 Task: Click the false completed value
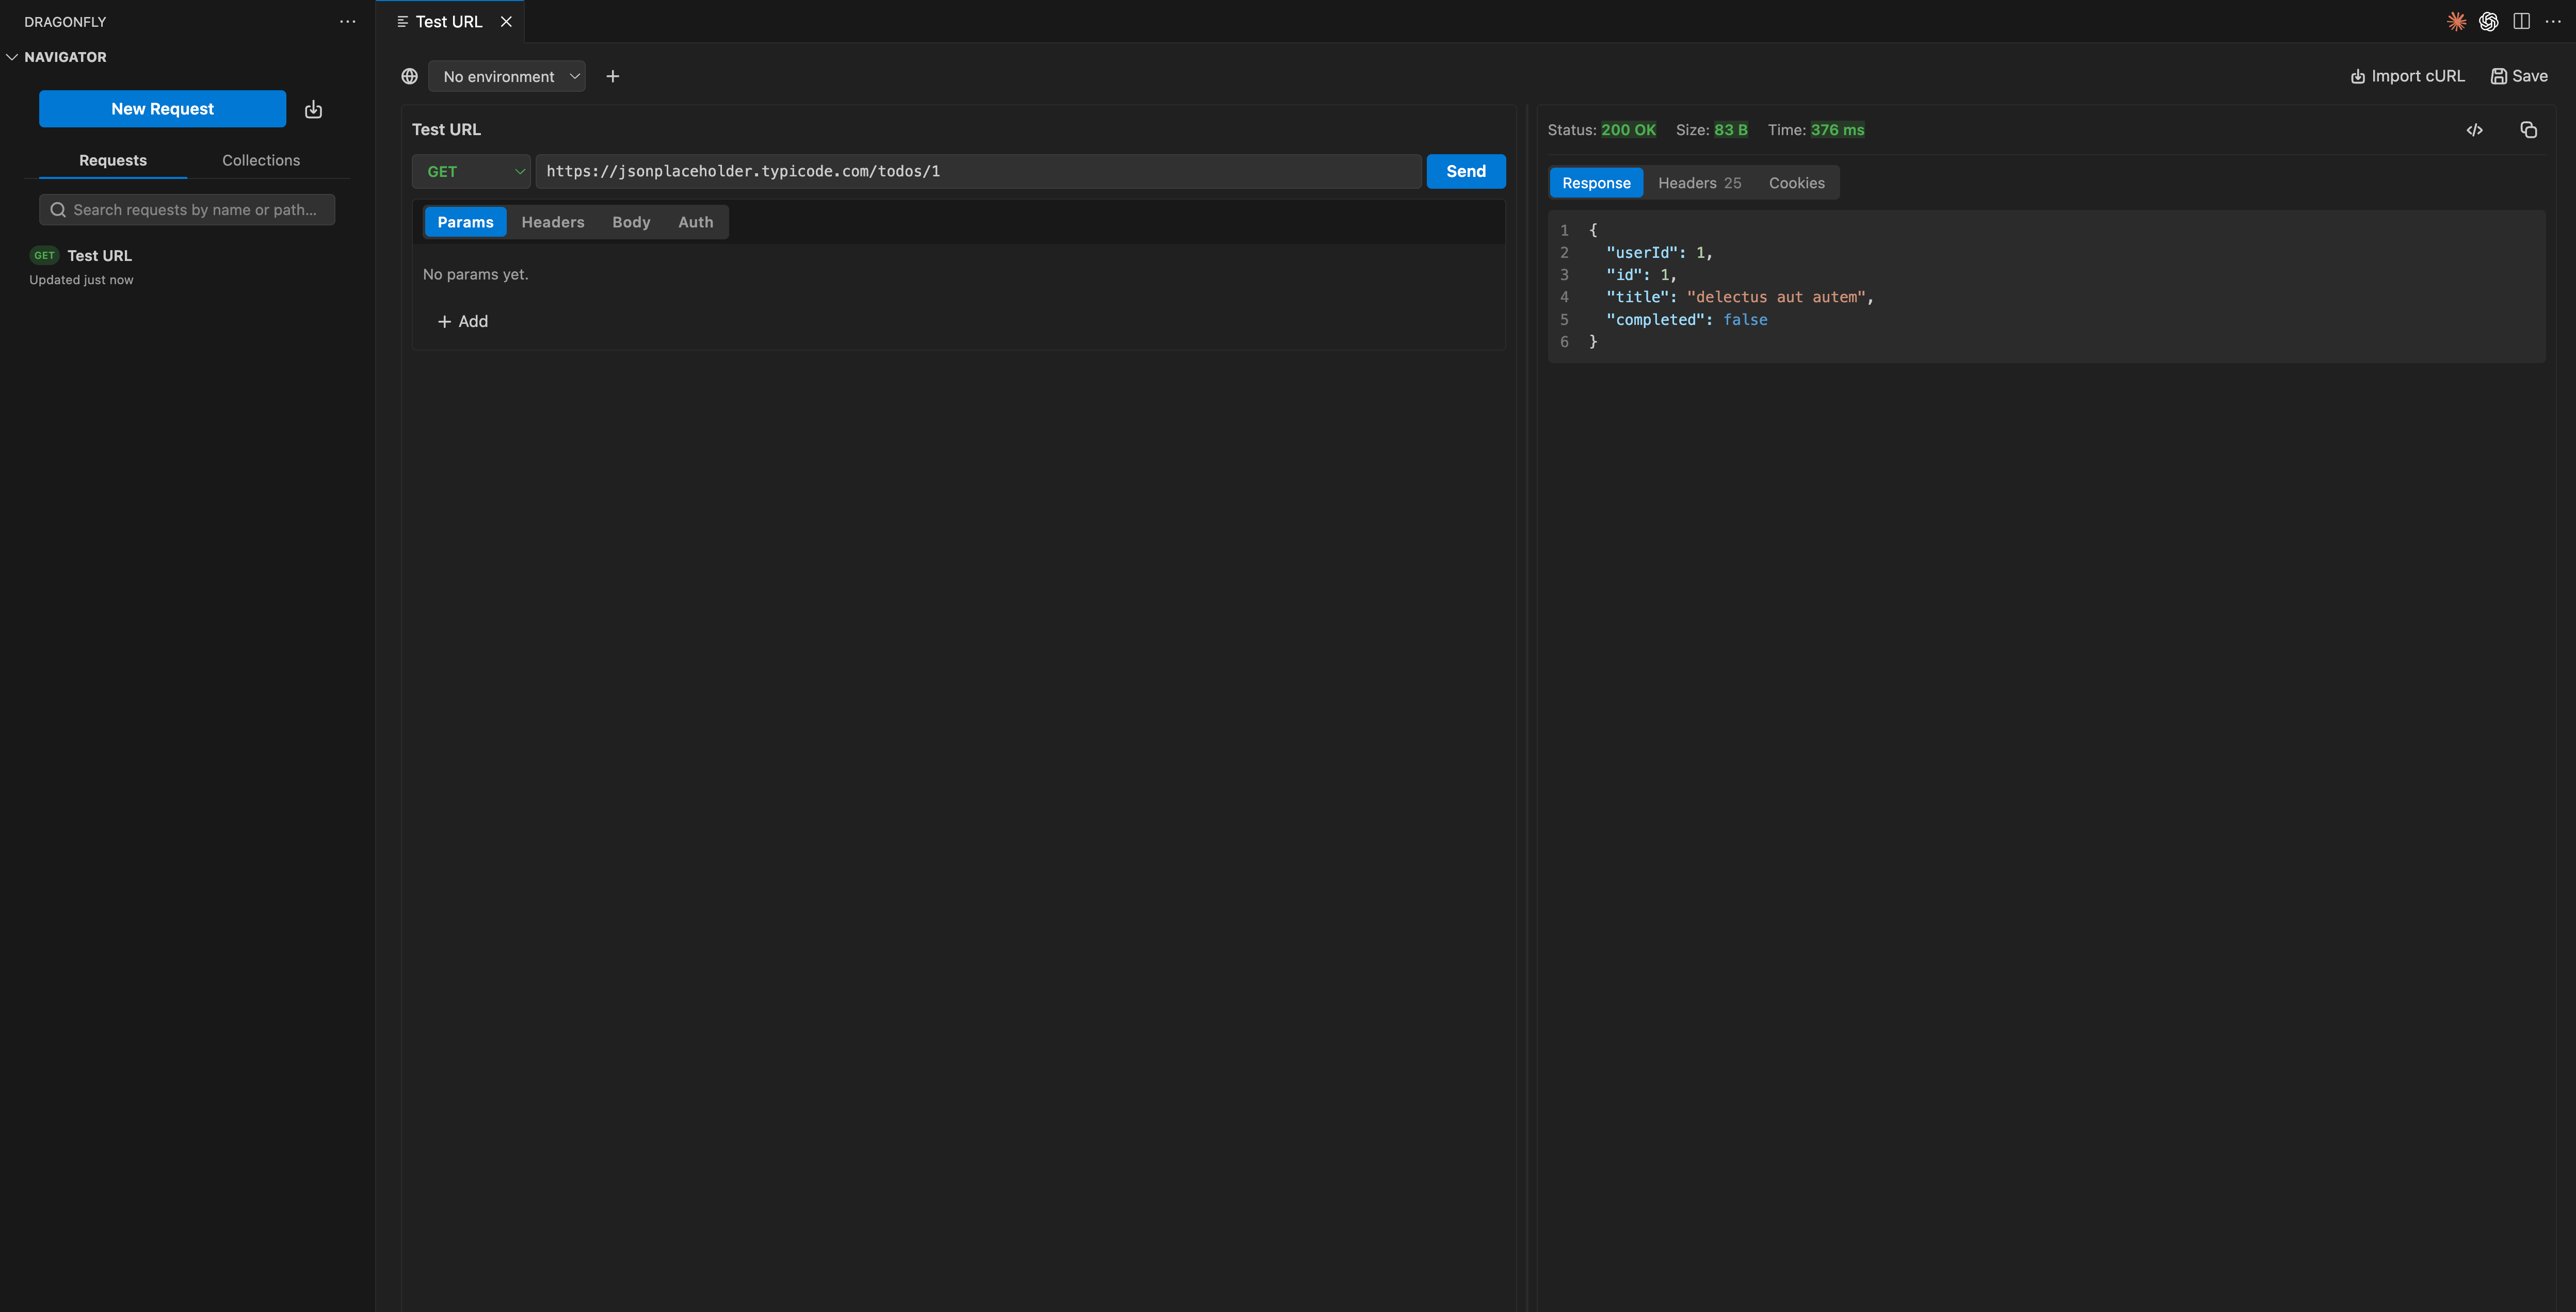(1745, 320)
